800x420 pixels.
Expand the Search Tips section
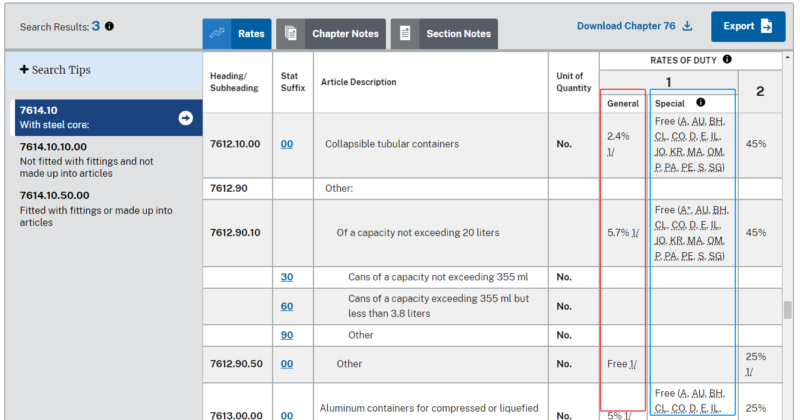pyautogui.click(x=55, y=70)
